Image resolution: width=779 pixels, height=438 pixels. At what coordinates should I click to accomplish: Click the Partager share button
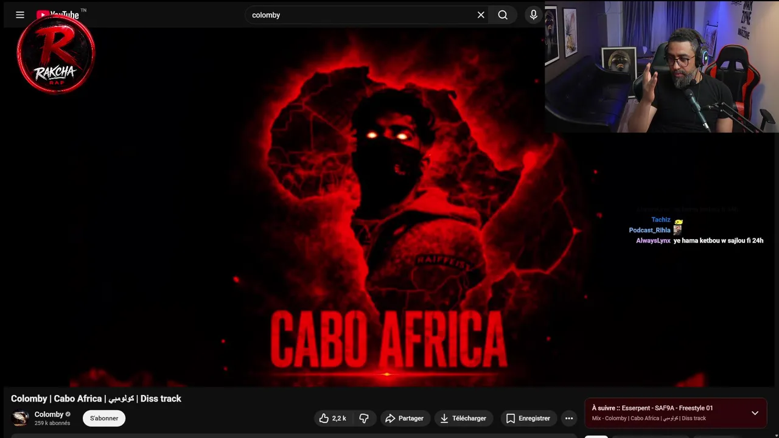[x=405, y=418]
